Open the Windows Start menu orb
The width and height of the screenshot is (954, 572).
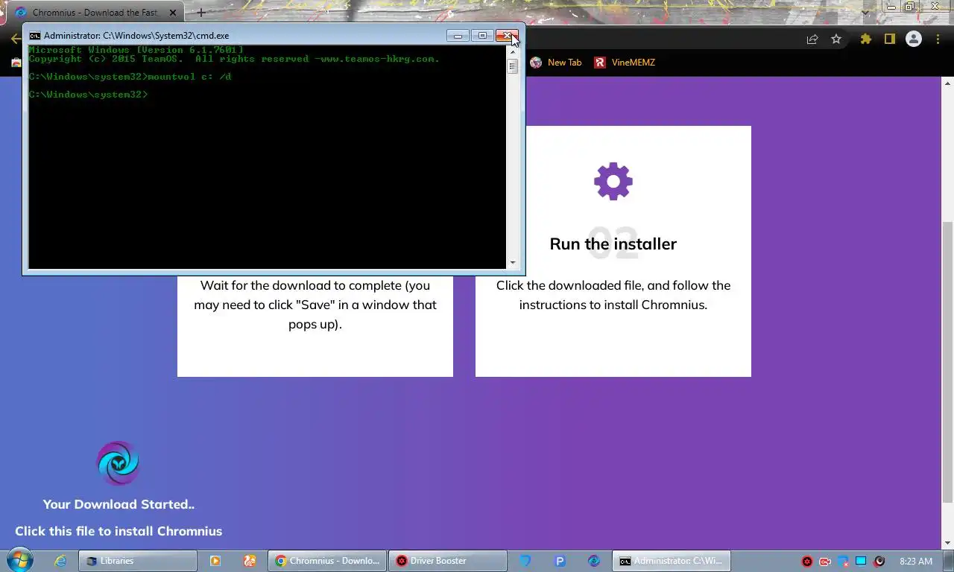pyautogui.click(x=19, y=561)
